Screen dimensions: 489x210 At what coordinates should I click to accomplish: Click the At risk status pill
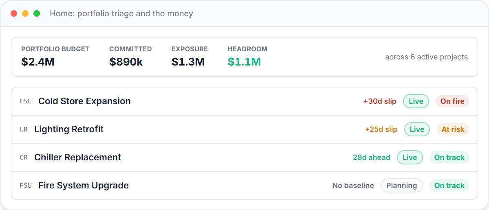coord(453,129)
